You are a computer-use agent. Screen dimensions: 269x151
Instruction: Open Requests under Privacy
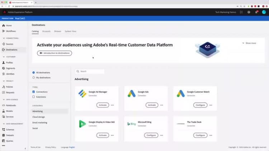pos(8,93)
